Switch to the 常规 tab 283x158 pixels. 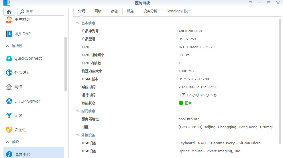tap(82, 11)
